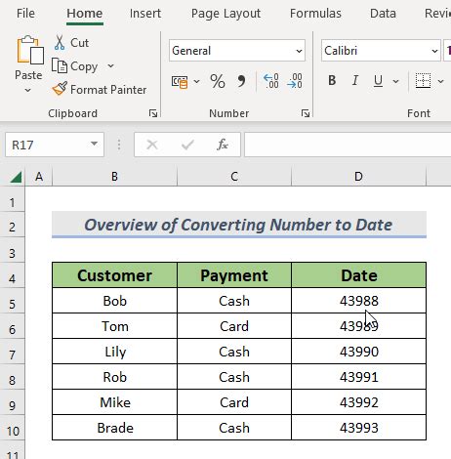
Task: Switch to the Insert tab
Action: [145, 14]
